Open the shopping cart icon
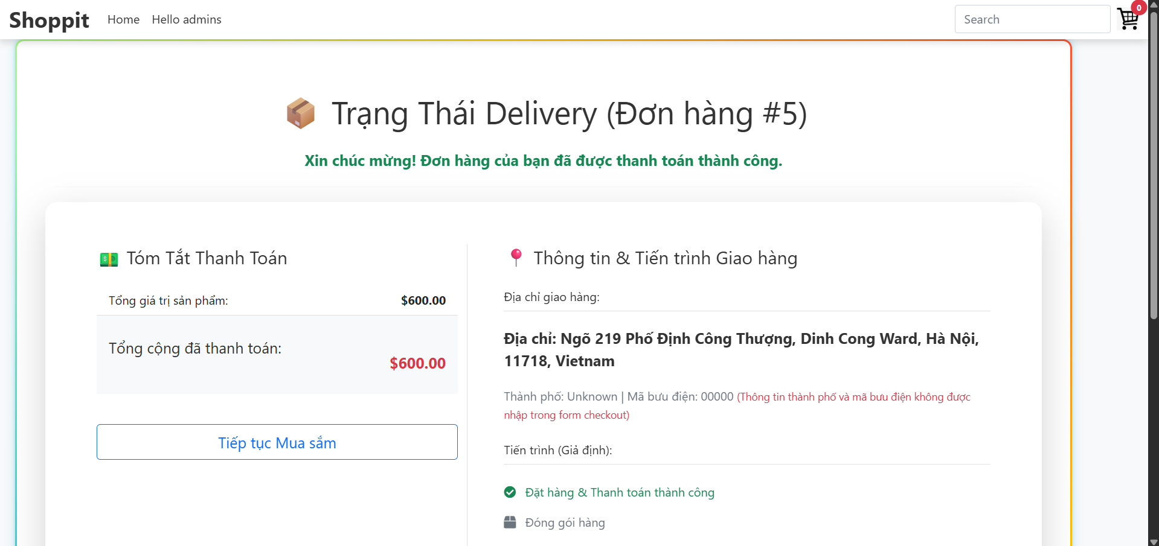This screenshot has height=546, width=1159. click(x=1127, y=20)
